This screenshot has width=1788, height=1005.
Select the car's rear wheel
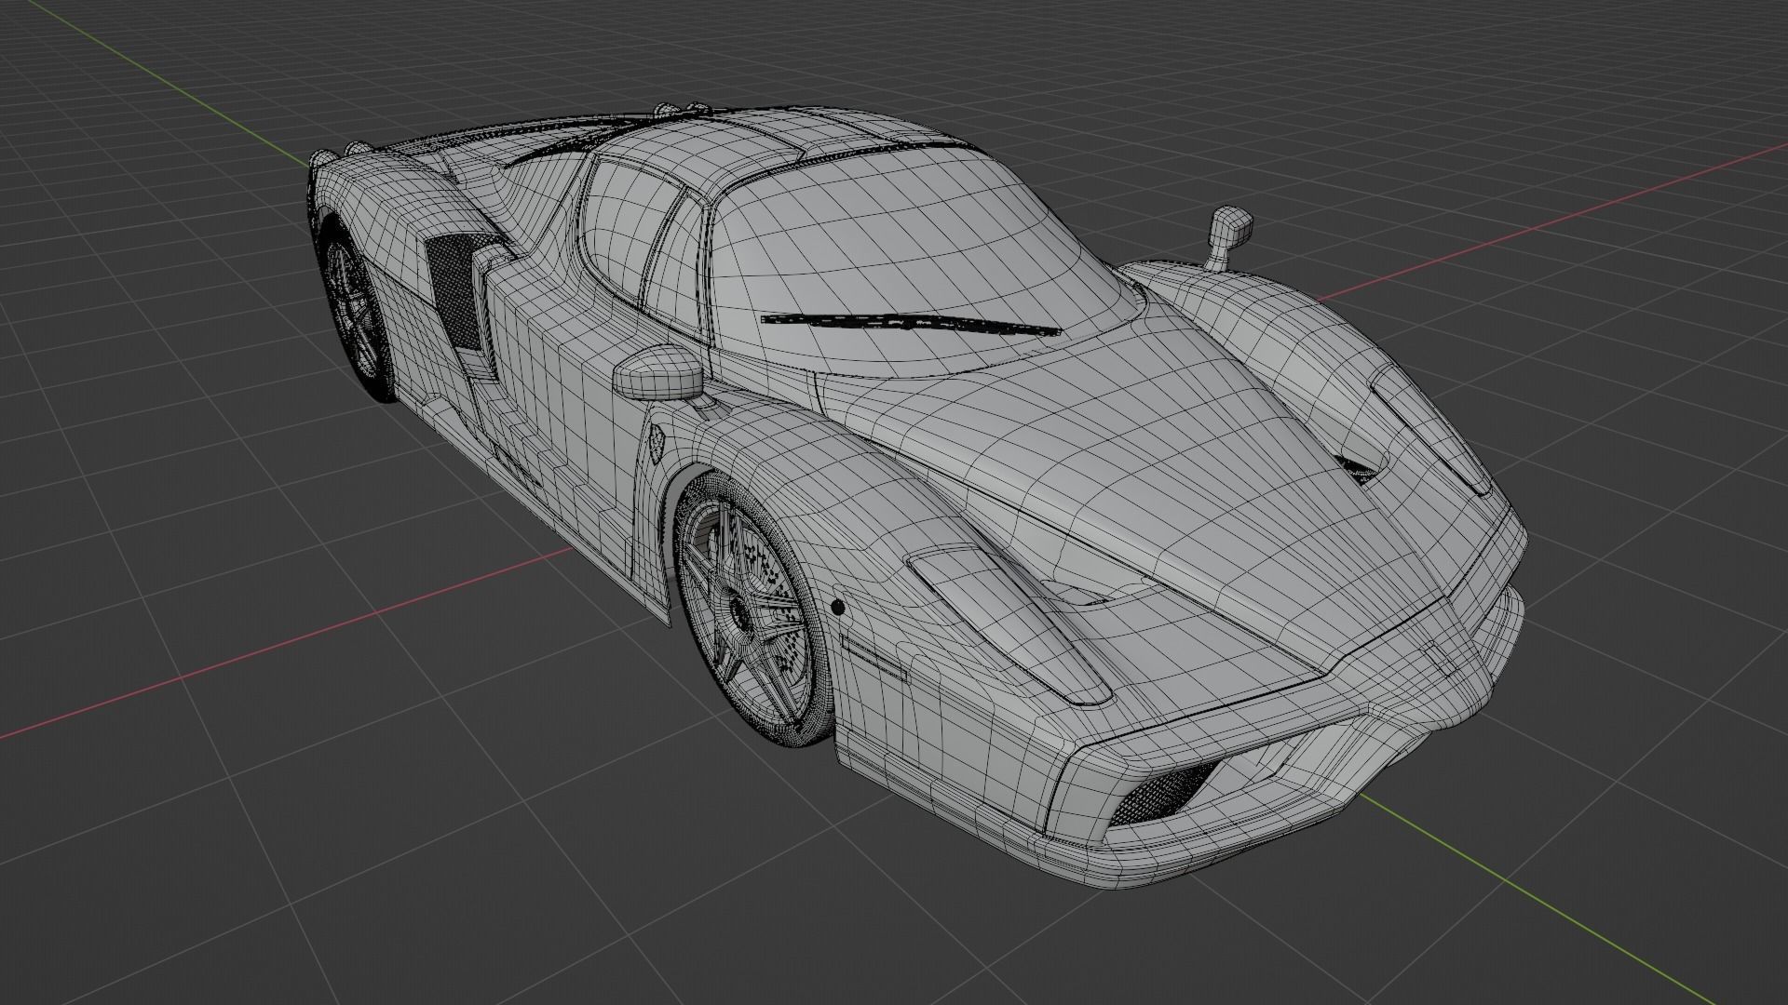pyautogui.click(x=356, y=309)
